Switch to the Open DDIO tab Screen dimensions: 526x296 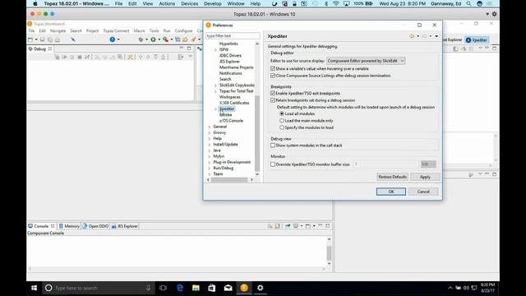[x=95, y=226]
